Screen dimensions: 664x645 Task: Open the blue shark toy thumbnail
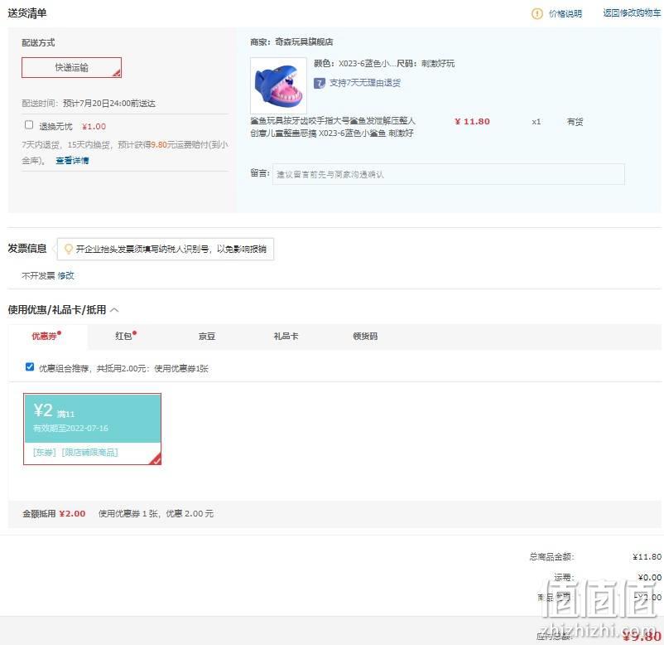pyautogui.click(x=278, y=85)
